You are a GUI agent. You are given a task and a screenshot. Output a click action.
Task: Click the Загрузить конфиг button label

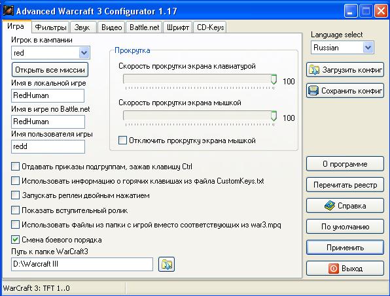pos(352,70)
